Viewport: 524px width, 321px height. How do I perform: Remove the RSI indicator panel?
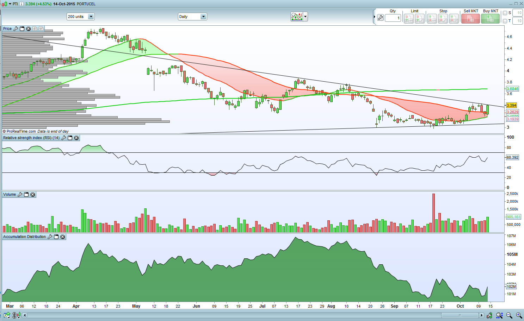pos(76,138)
